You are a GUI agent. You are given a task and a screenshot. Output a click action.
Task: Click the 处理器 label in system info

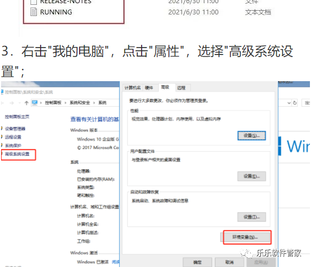tap(84, 171)
